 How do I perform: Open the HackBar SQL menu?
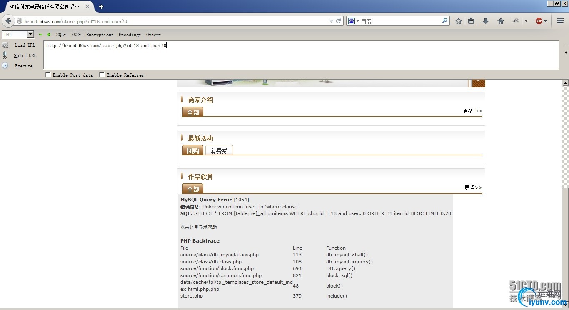click(61, 35)
